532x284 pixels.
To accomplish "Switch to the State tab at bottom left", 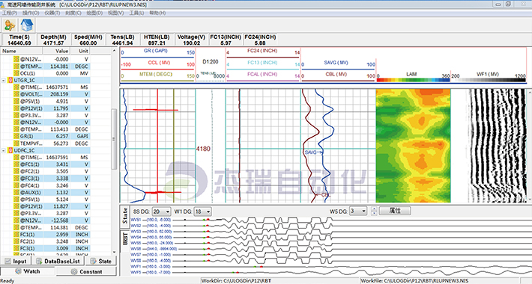I will click(100, 261).
